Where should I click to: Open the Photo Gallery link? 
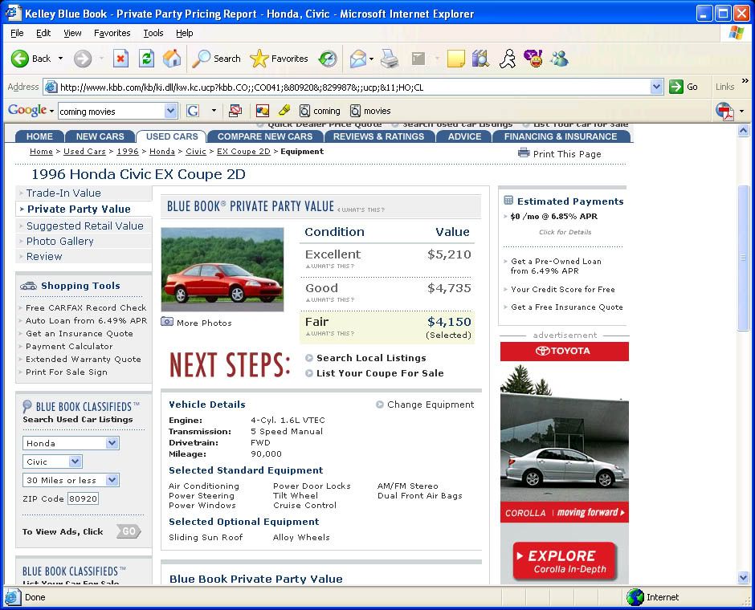(59, 241)
